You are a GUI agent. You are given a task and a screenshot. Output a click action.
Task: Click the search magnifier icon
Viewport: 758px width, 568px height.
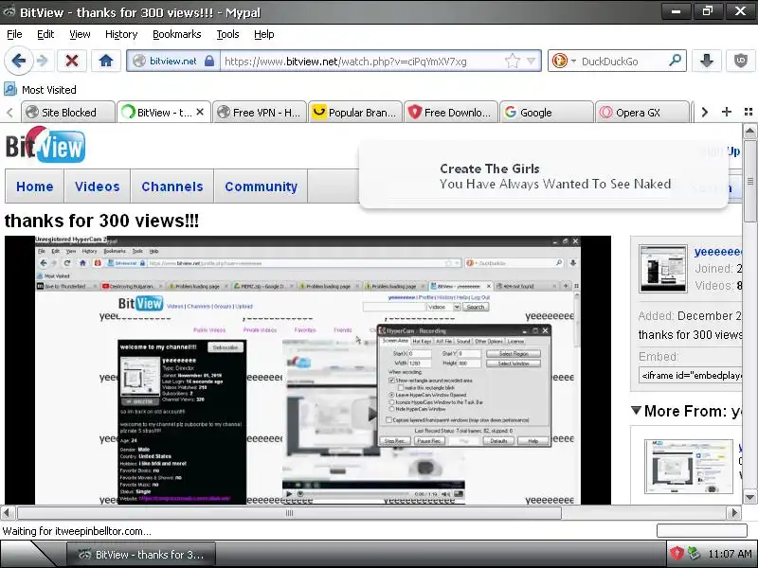[x=675, y=61]
